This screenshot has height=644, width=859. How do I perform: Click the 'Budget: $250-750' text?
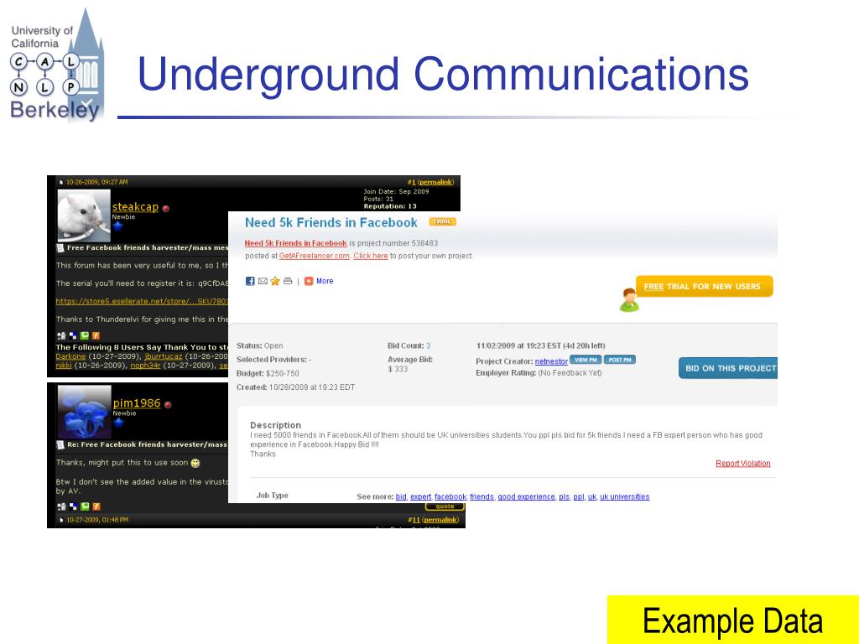pos(268,373)
